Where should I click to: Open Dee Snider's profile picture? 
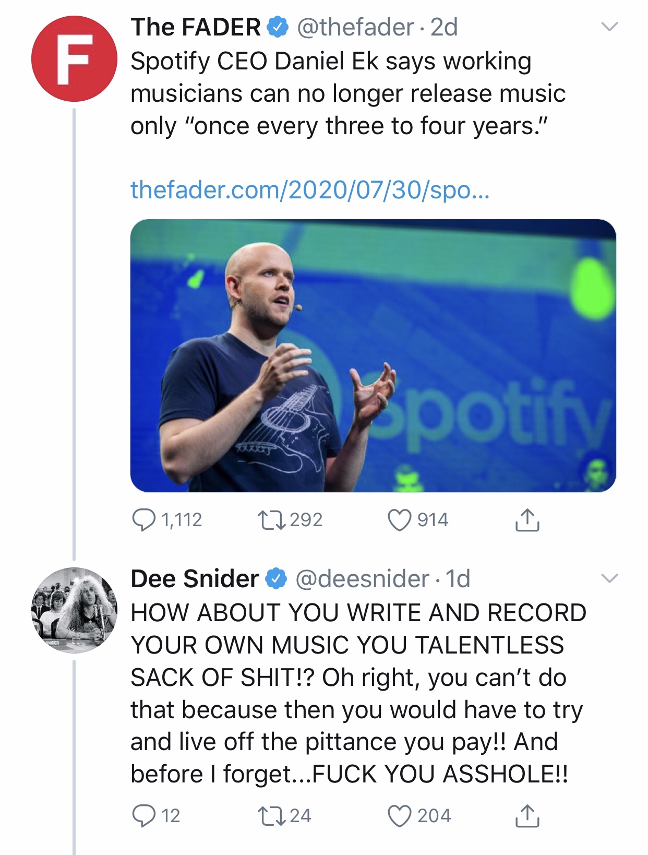click(x=74, y=610)
